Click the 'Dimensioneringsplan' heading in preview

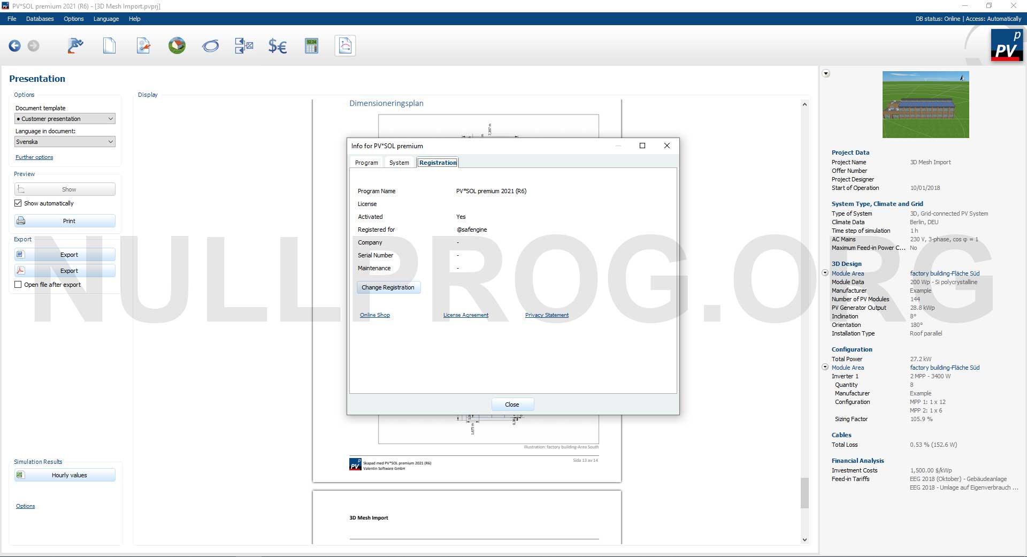tap(386, 103)
